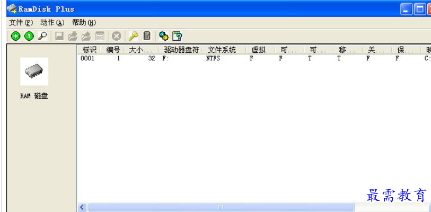Sort by the 编号 column header
The image size is (431, 212).
pyautogui.click(x=113, y=50)
